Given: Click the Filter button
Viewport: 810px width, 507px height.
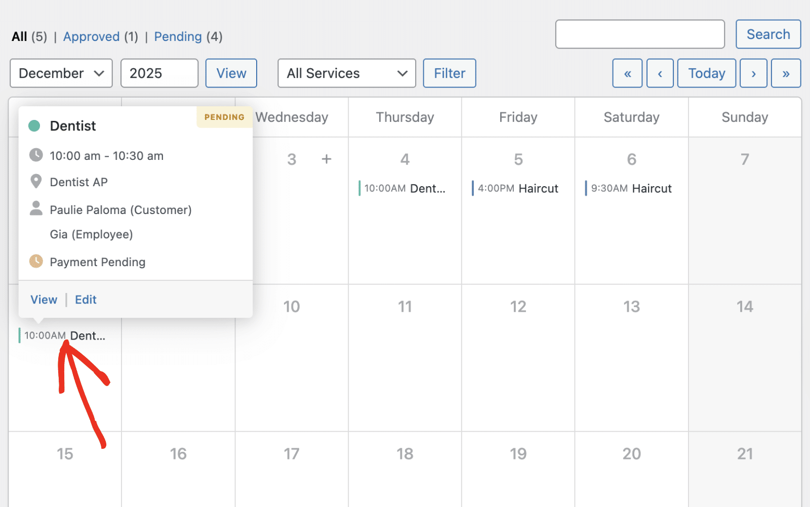Looking at the screenshot, I should (450, 73).
